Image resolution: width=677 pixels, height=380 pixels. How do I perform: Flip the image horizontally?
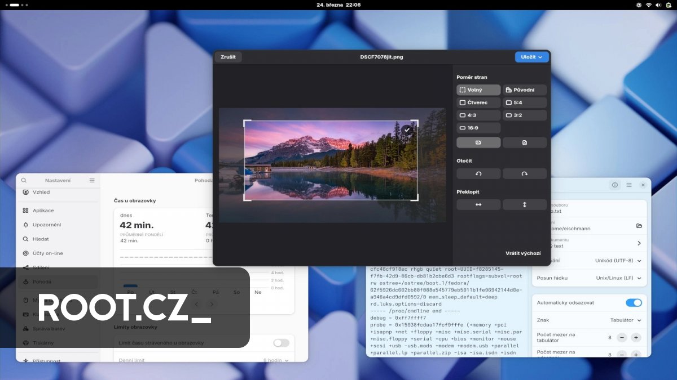478,204
